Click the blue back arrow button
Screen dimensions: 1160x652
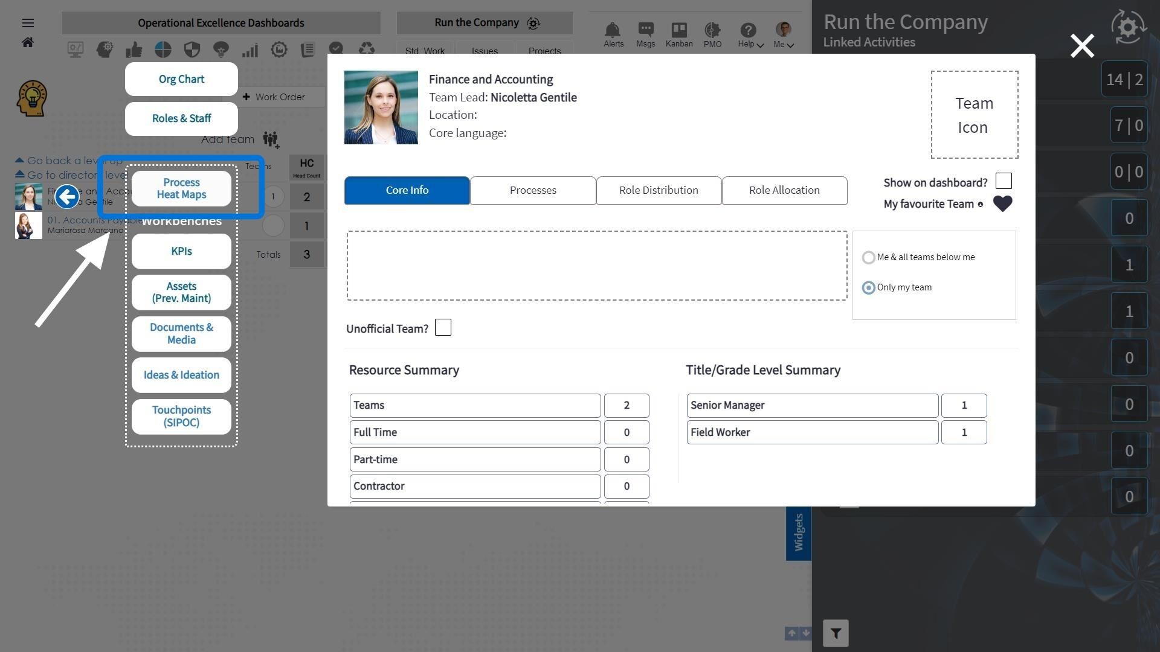coord(67,197)
